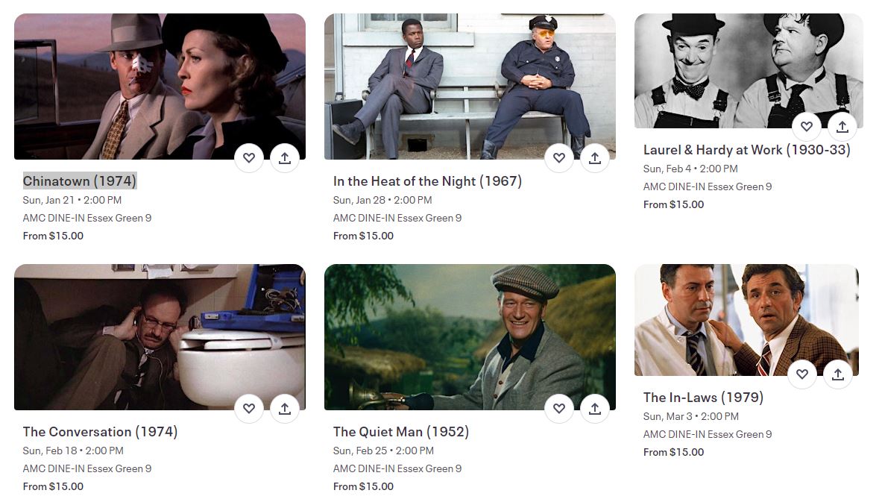Image resolution: width=882 pixels, height=502 pixels.
Task: Open the Chinatown (1974) title link
Action: [x=80, y=181]
